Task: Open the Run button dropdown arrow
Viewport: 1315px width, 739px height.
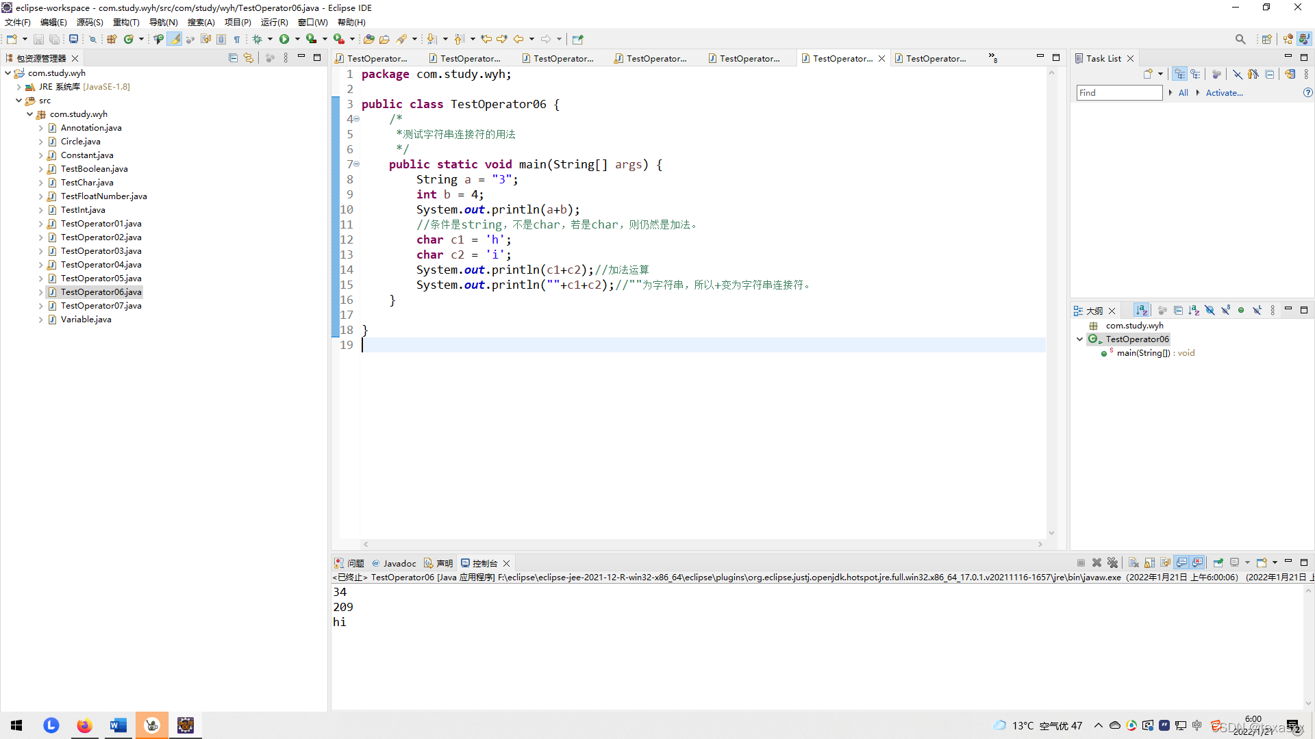Action: point(297,39)
